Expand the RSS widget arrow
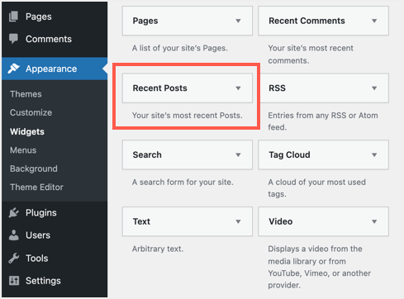The width and height of the screenshot is (404, 299). pyautogui.click(x=374, y=88)
